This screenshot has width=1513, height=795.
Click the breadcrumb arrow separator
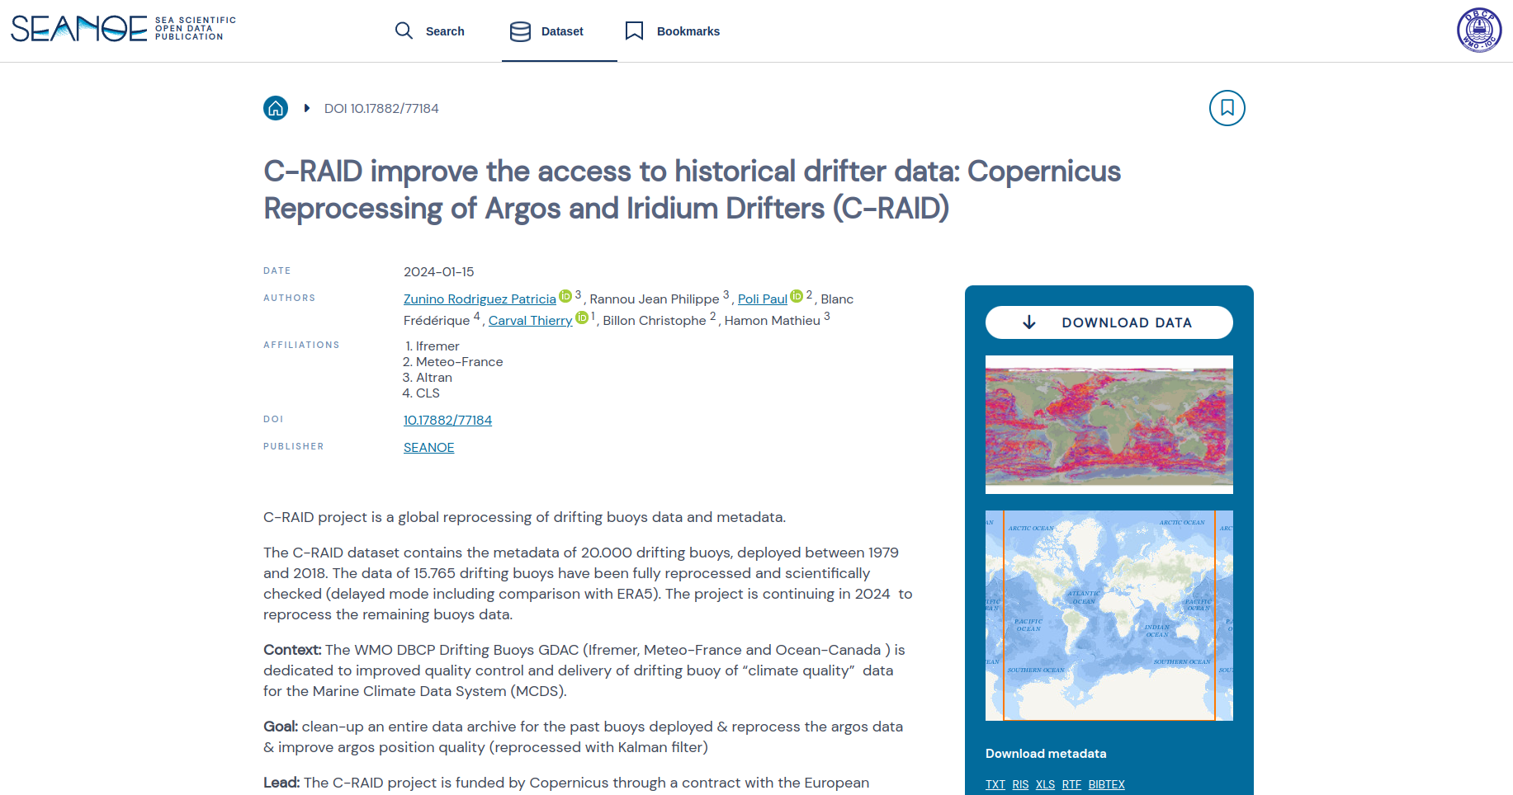[x=307, y=108]
